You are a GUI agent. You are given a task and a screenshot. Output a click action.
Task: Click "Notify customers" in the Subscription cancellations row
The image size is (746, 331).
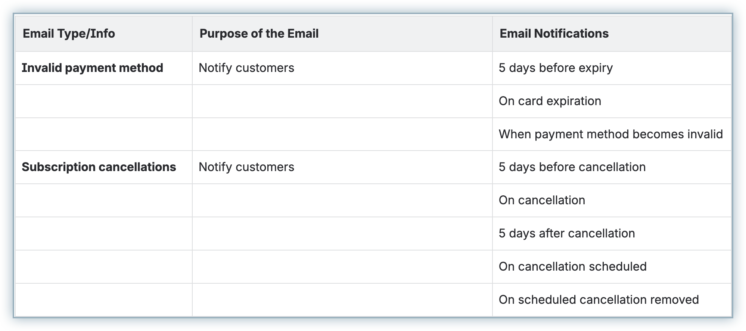coord(246,167)
